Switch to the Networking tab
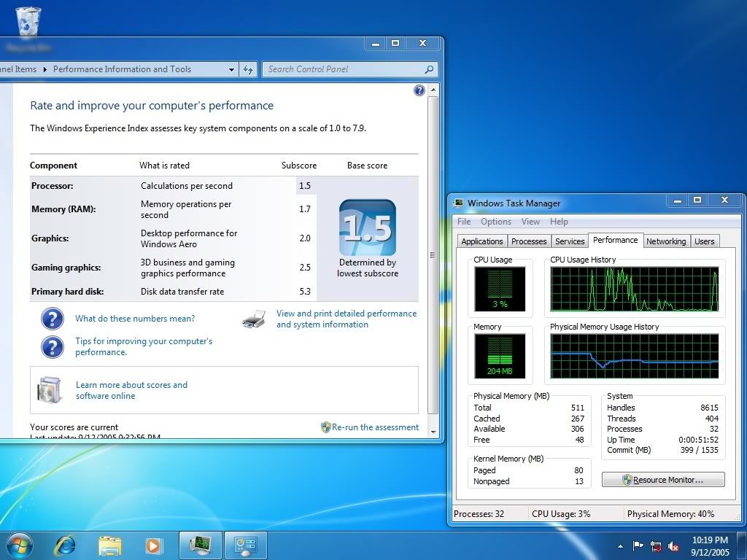Viewport: 747px width, 560px height. tap(665, 241)
